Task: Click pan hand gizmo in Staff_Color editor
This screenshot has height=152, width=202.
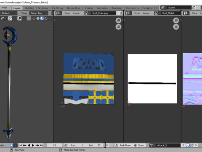Action: (118, 27)
